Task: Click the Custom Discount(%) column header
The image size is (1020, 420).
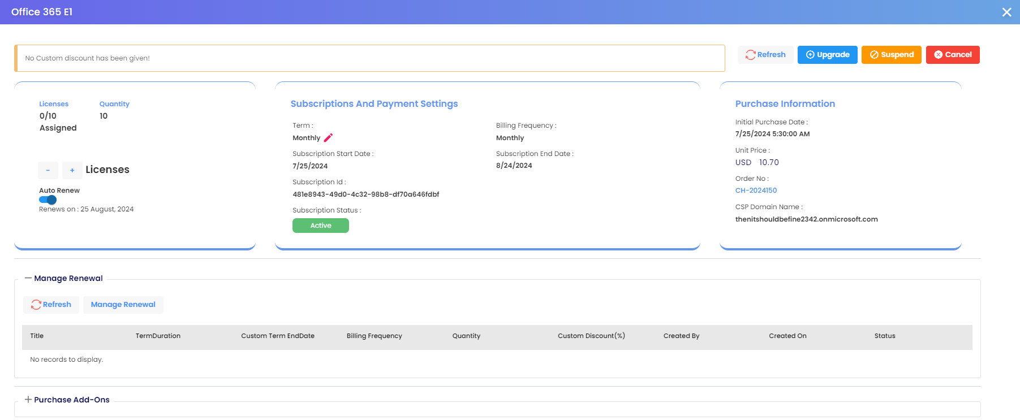Action: click(591, 336)
